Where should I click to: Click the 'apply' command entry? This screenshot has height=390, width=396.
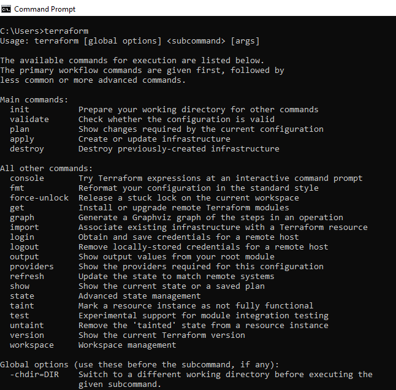tap(22, 139)
